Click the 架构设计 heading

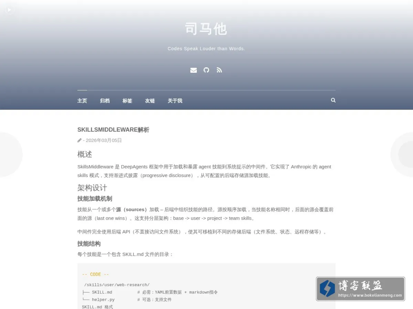pos(92,188)
